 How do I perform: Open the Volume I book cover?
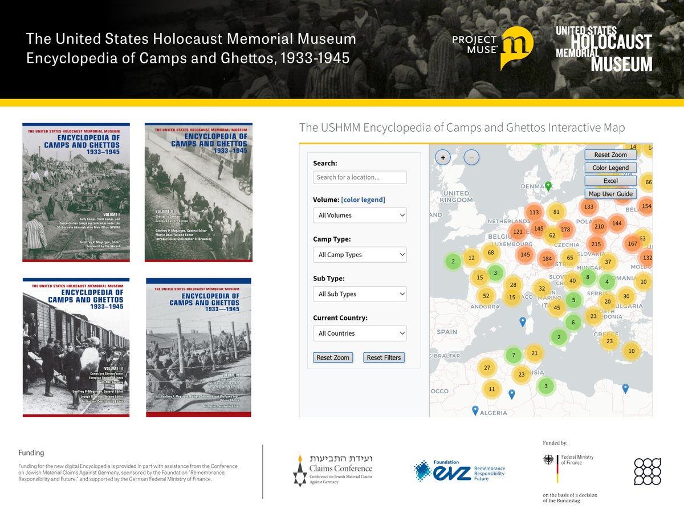76,193
